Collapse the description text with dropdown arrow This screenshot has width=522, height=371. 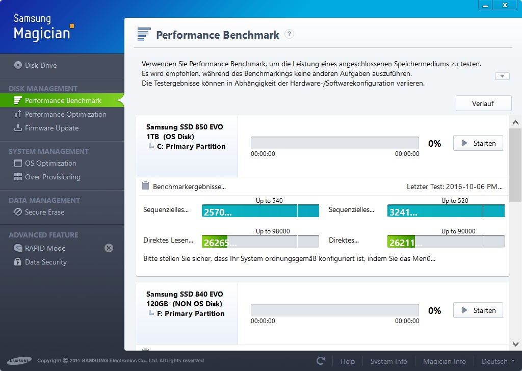(502, 76)
